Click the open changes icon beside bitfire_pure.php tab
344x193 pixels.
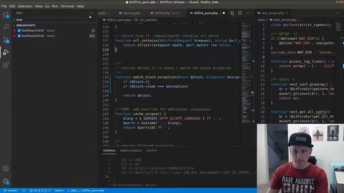pos(232,13)
